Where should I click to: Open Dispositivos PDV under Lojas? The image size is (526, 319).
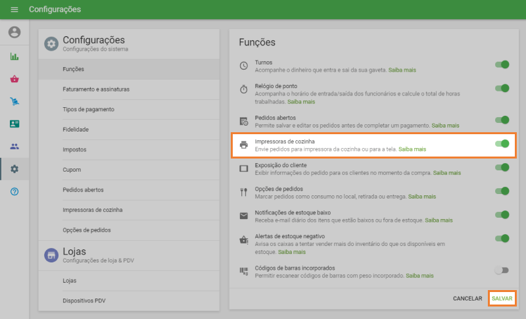click(x=84, y=301)
